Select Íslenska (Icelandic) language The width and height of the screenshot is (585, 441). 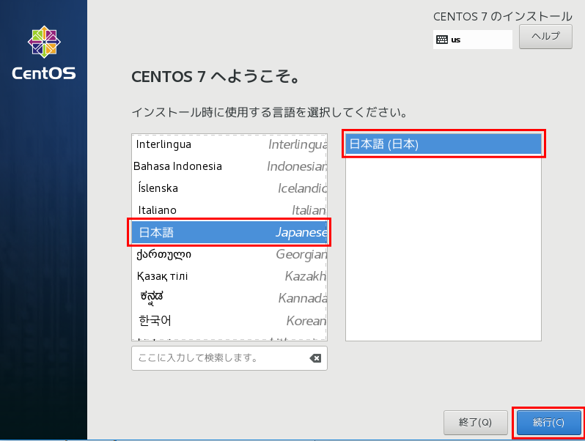point(229,188)
